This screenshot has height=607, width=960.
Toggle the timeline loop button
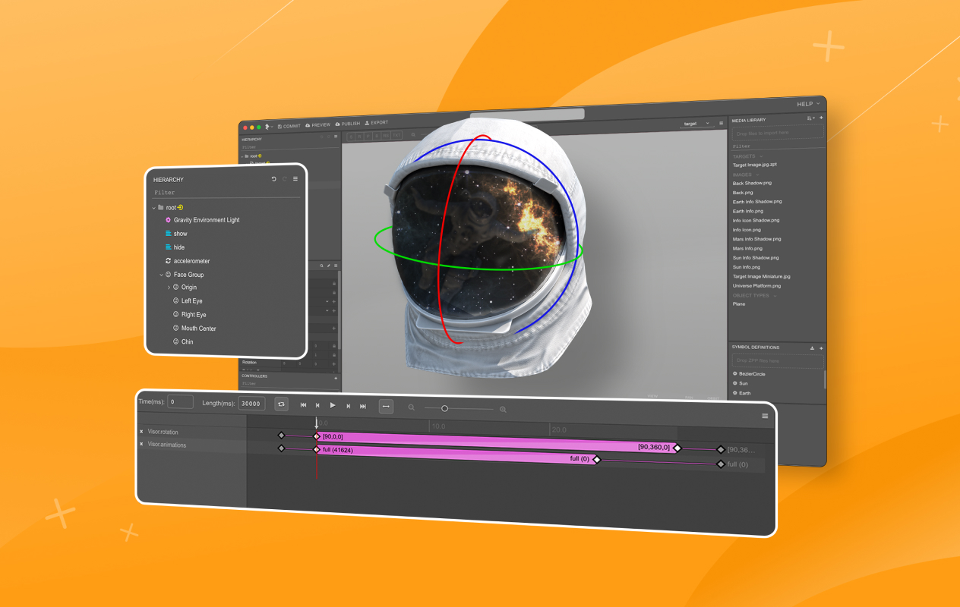(x=281, y=404)
